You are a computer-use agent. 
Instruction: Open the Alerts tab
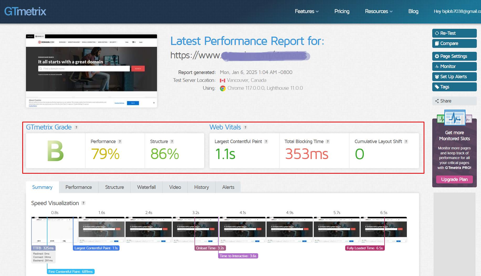coord(228,187)
